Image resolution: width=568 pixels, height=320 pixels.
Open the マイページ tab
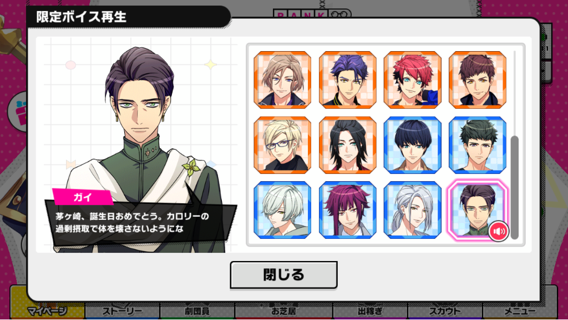[48, 311]
